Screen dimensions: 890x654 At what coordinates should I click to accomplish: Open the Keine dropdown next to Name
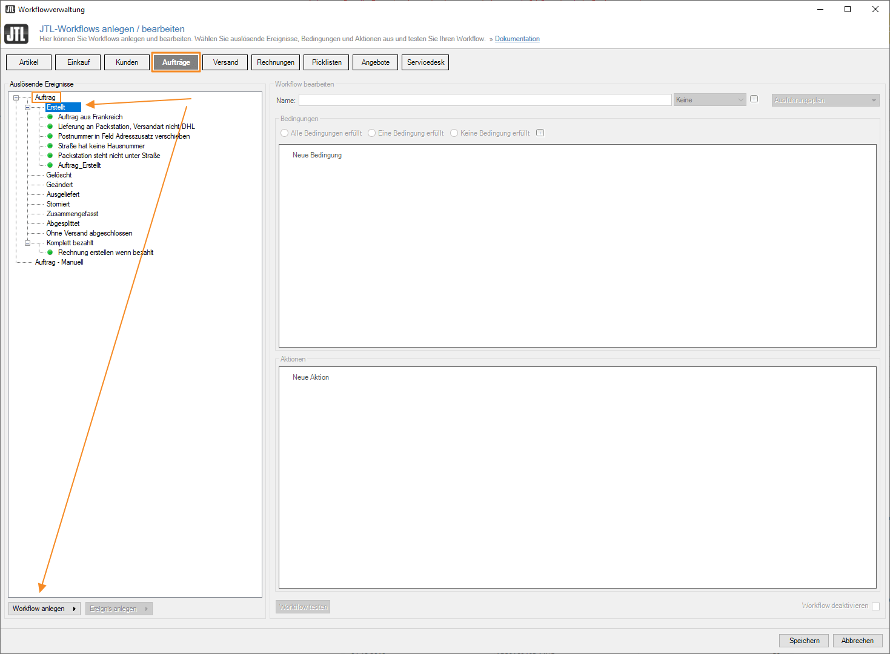pos(709,100)
